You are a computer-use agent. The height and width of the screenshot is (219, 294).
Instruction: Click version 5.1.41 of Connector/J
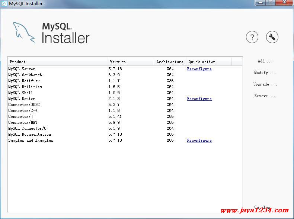click(115, 116)
